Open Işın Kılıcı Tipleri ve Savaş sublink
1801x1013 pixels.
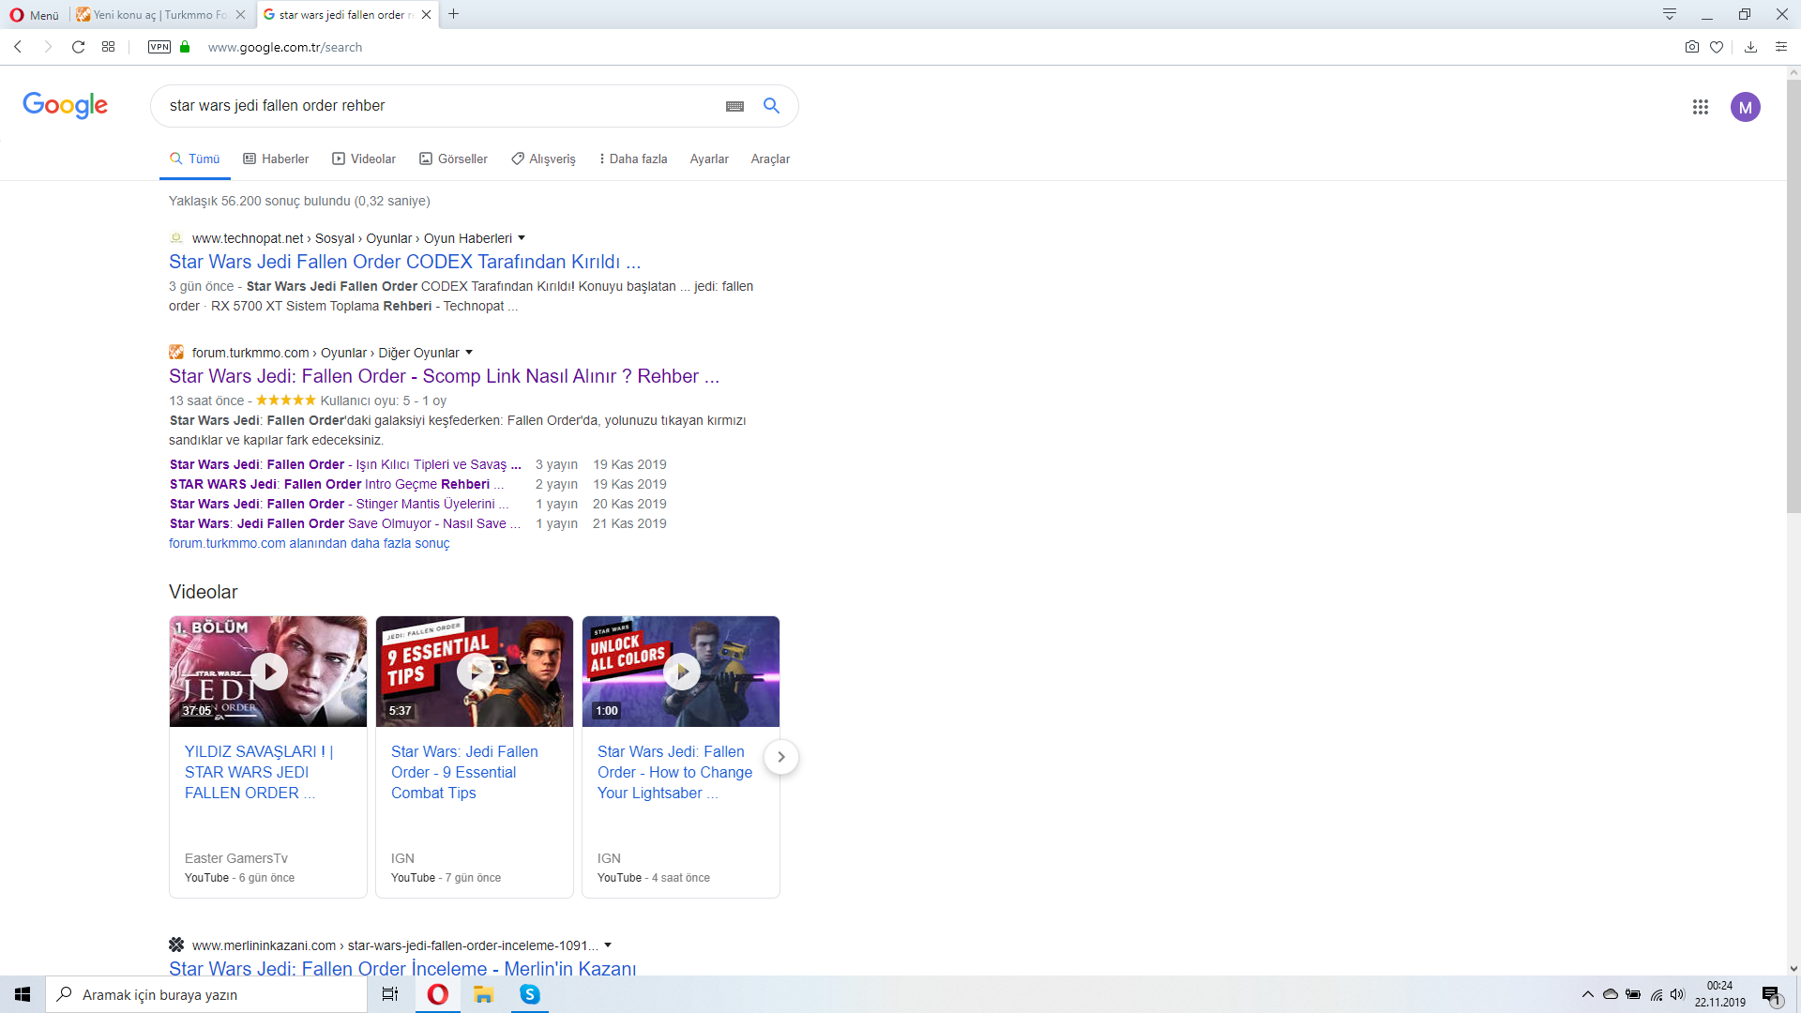pos(345,464)
